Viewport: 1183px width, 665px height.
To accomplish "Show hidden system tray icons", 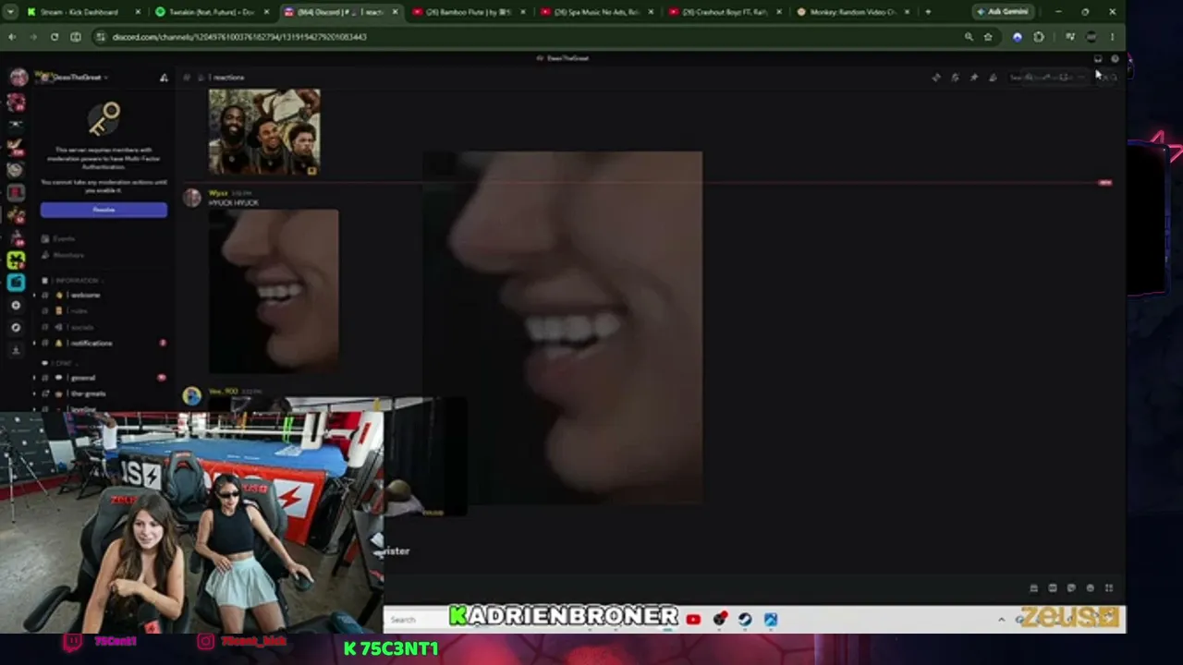I will tap(1001, 619).
